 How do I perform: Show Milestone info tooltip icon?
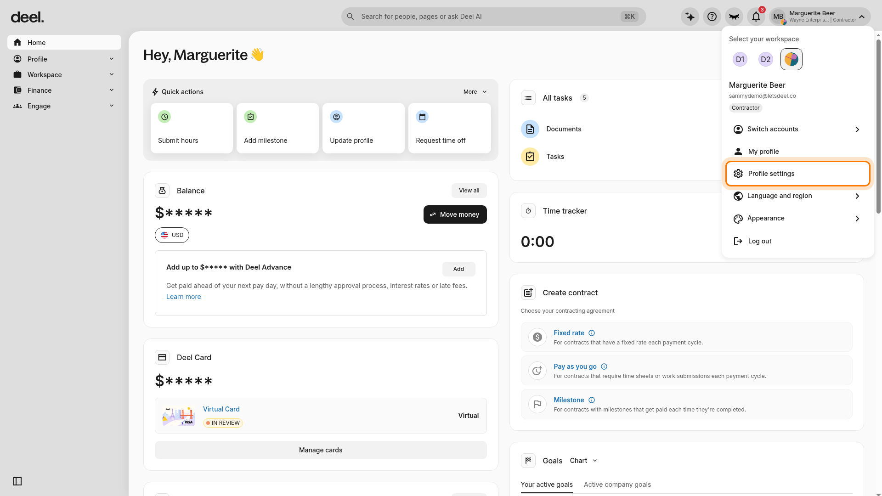point(592,400)
